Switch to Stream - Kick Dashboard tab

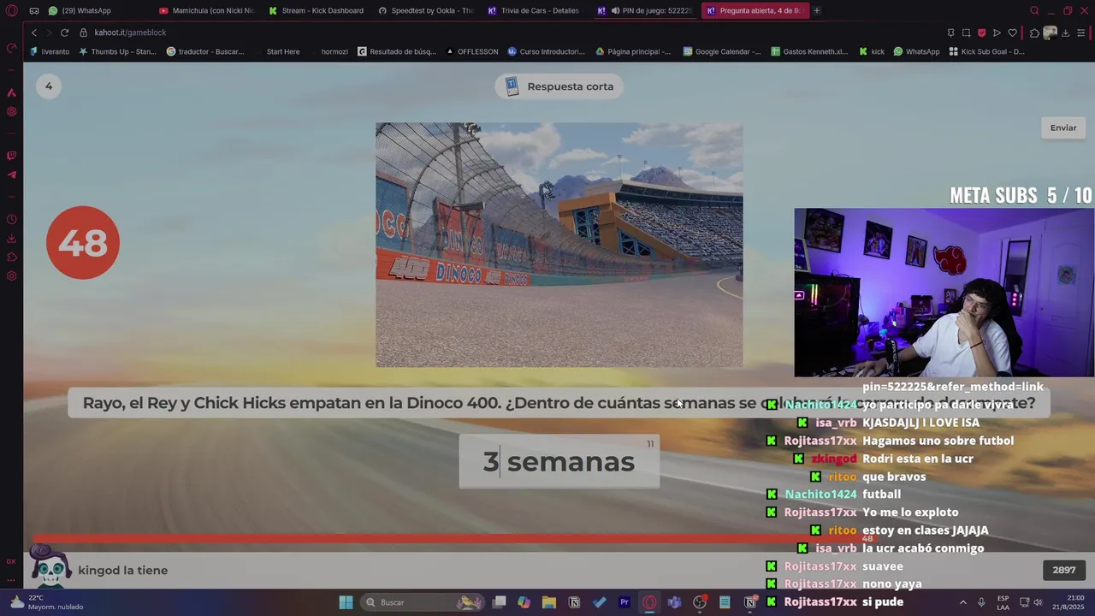point(317,11)
